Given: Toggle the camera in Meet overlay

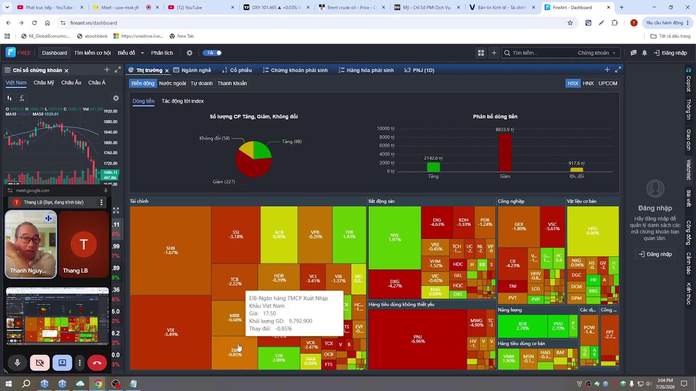Looking at the screenshot, I should point(40,363).
